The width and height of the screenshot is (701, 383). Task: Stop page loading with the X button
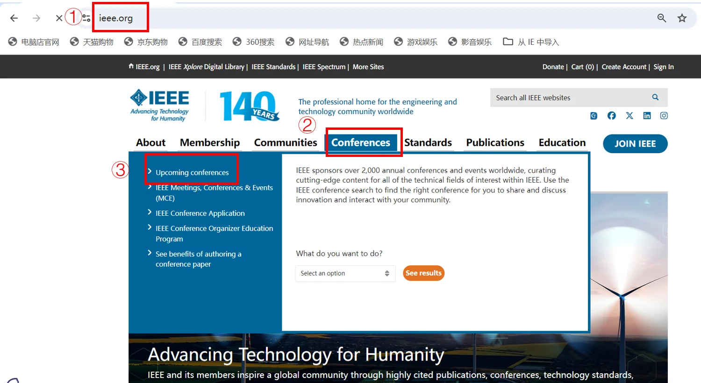coord(59,18)
